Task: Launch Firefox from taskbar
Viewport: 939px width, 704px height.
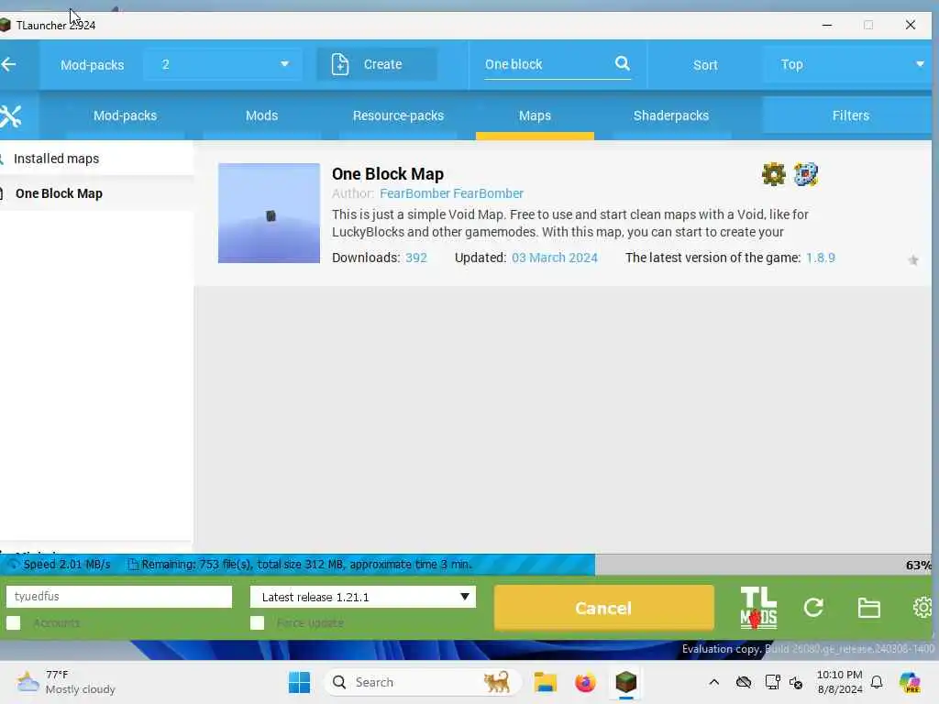Action: coord(585,682)
